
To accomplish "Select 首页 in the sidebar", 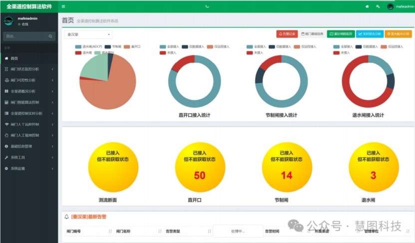I will point(14,58).
